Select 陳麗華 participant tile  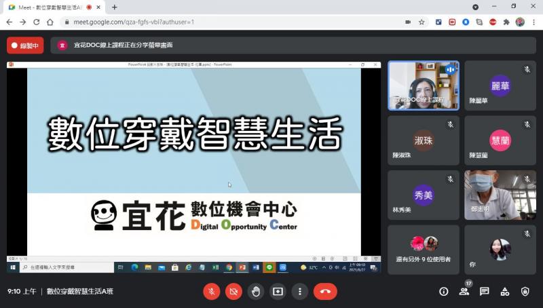pos(500,85)
